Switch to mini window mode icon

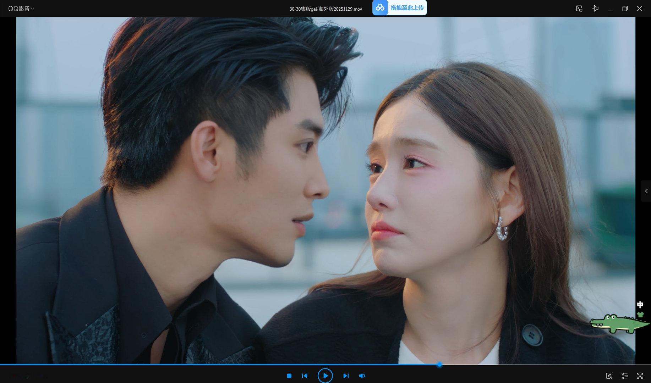(579, 9)
